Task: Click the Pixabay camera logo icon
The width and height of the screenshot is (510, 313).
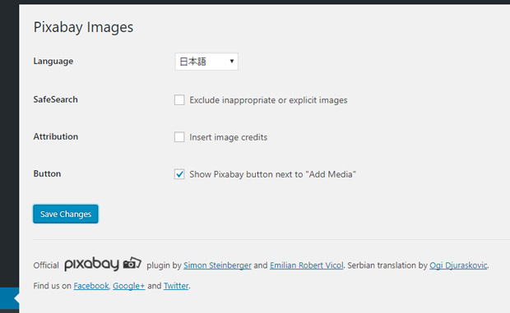Action: [132, 263]
